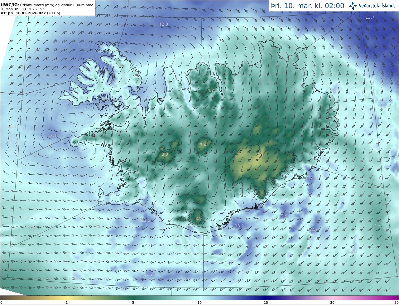Click the 50 tick on the color scale
The width and height of the screenshot is (399, 305).
tap(396, 303)
